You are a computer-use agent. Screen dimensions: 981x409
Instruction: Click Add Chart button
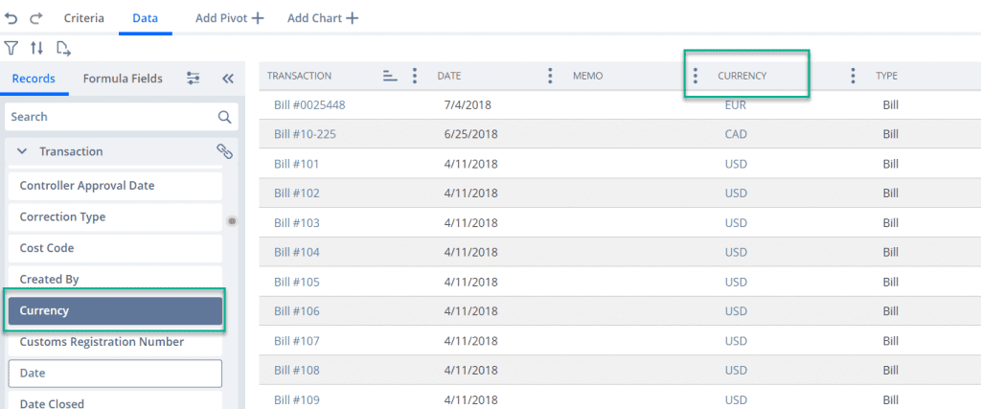(x=323, y=18)
